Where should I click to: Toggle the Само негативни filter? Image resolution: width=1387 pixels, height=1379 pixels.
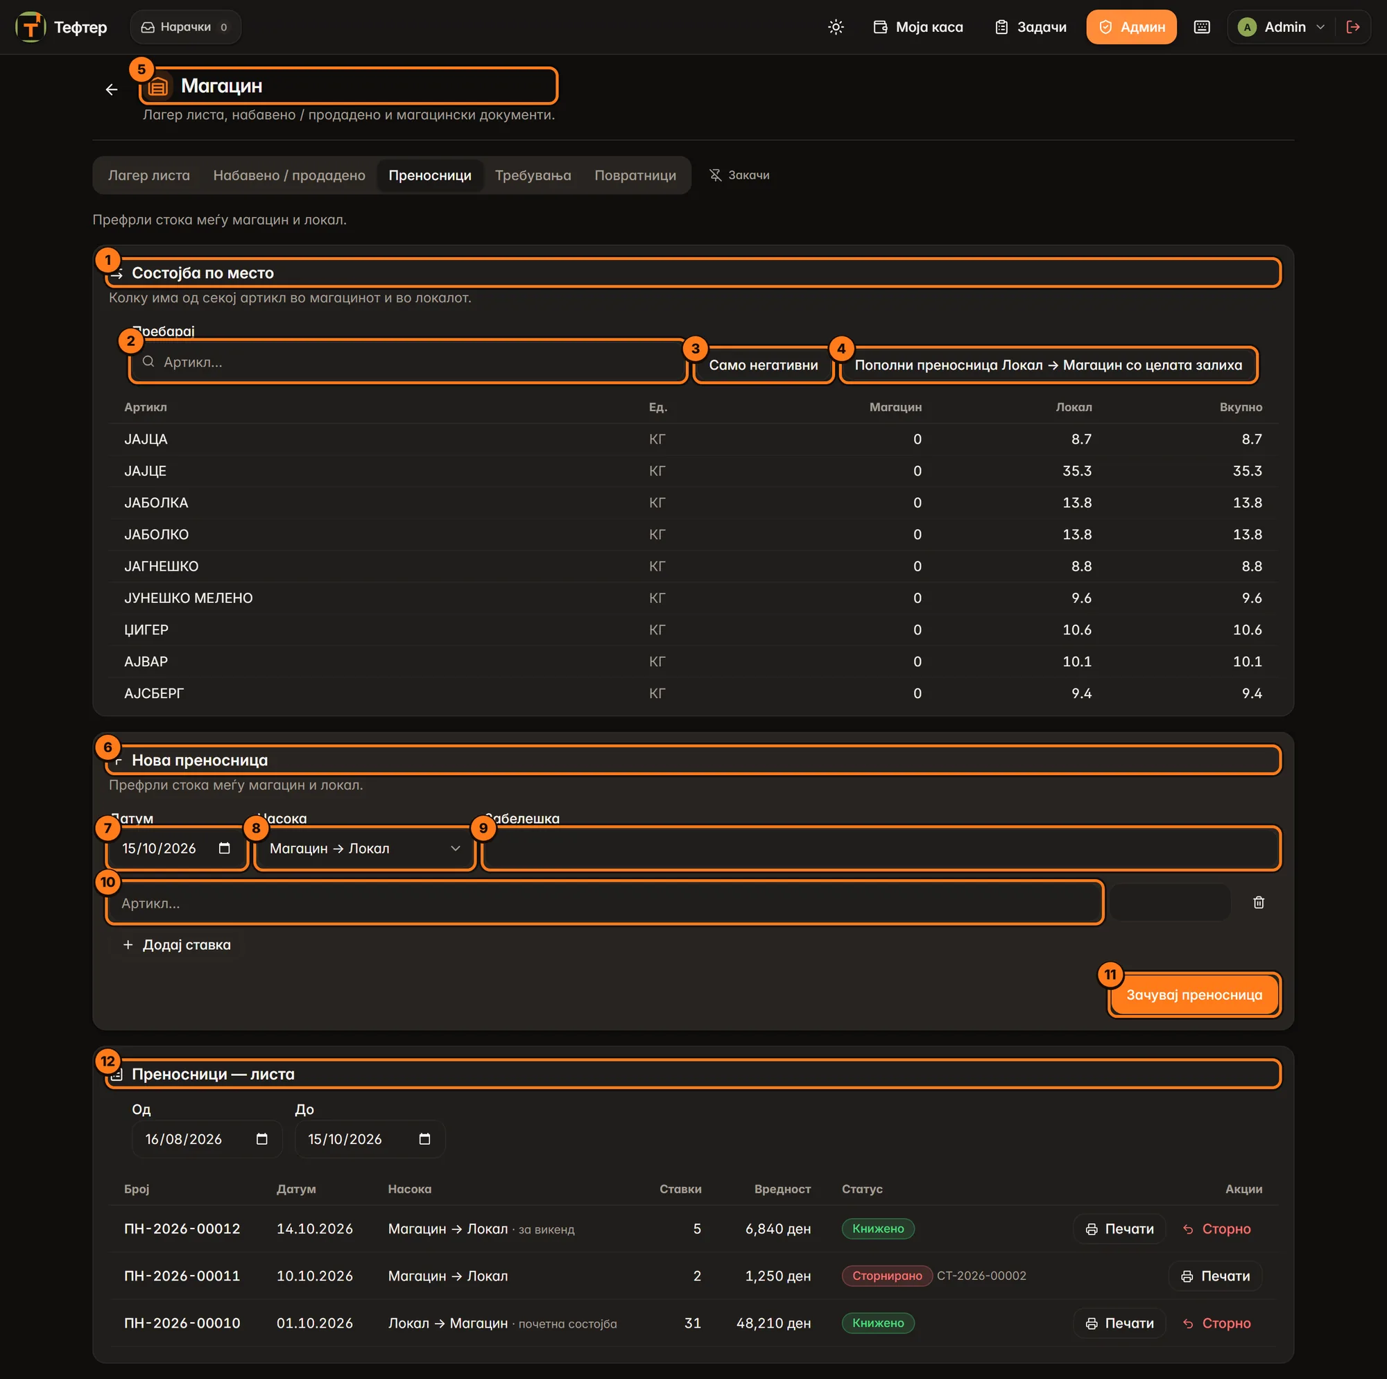pyautogui.click(x=763, y=365)
